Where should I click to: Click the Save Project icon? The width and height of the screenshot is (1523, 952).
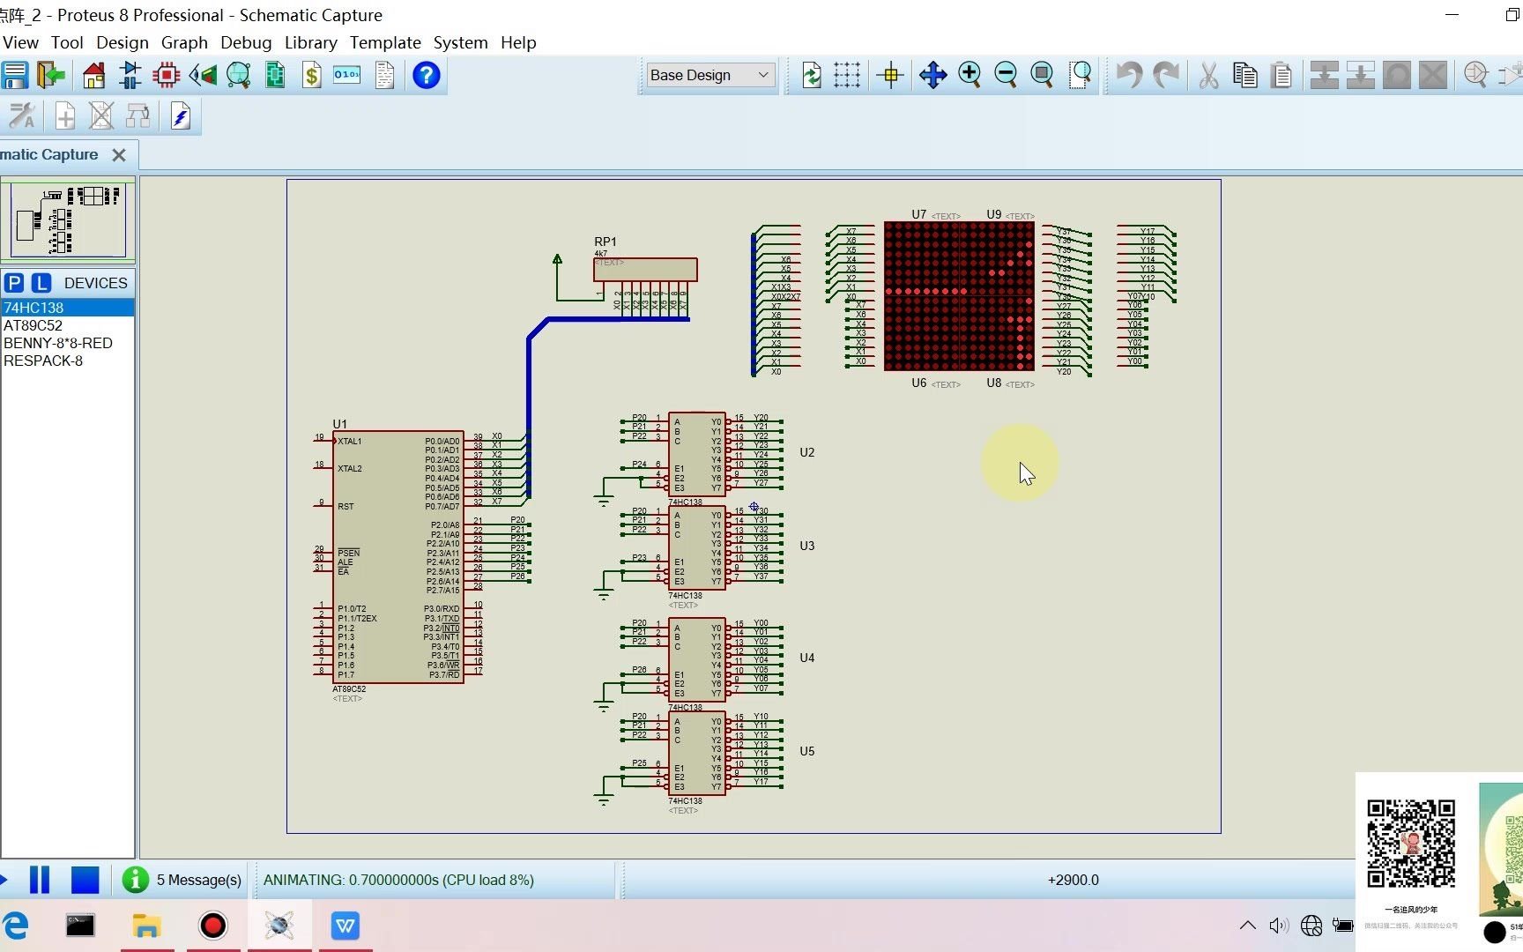15,76
